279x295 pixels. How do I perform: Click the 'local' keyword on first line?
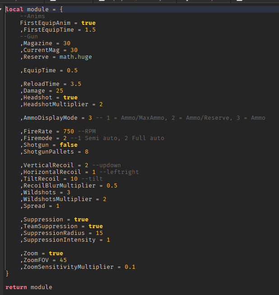pyautogui.click(x=14, y=9)
